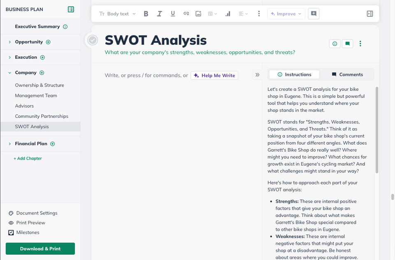Screen dimensions: 395x260
Task: Collapse the instructions panel with double-arrow
Action: (257, 75)
